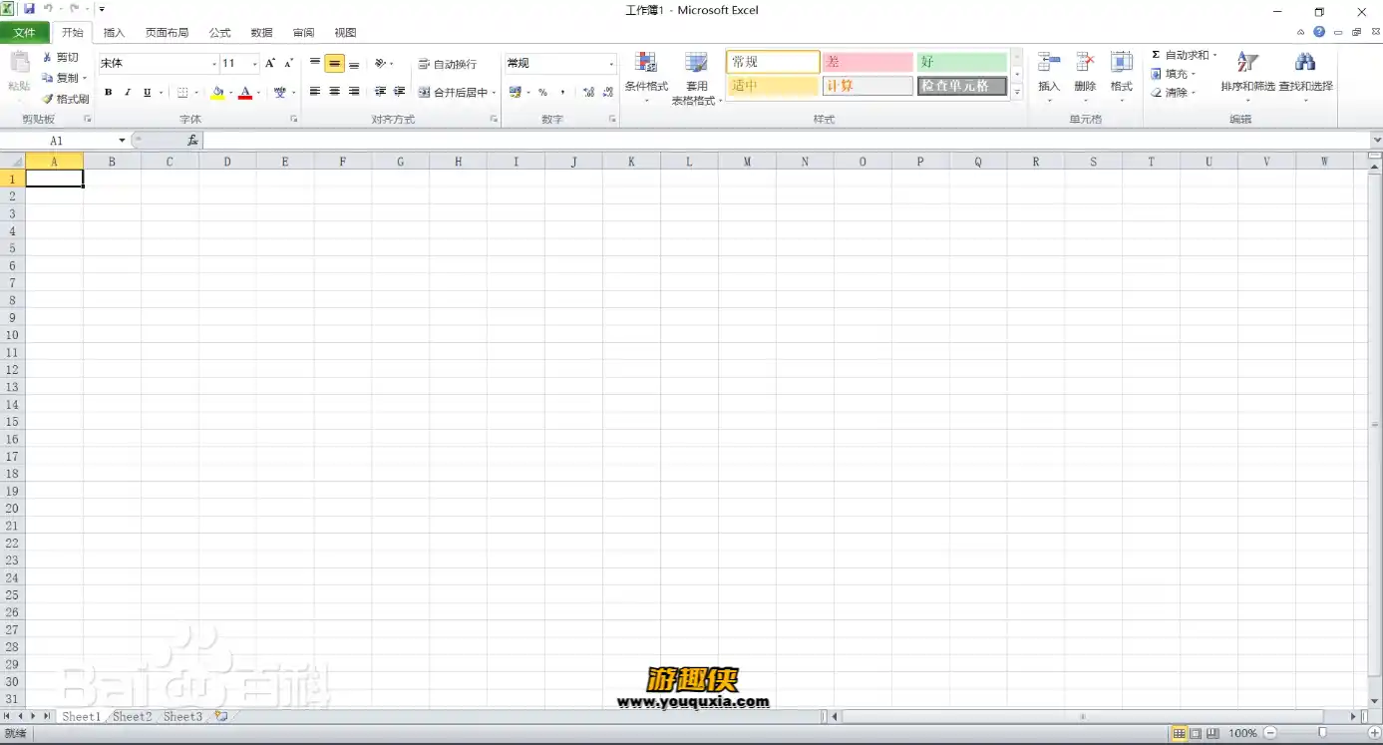Switch to the Page Layout (页面布局) tab
The width and height of the screenshot is (1383, 745).
point(167,33)
